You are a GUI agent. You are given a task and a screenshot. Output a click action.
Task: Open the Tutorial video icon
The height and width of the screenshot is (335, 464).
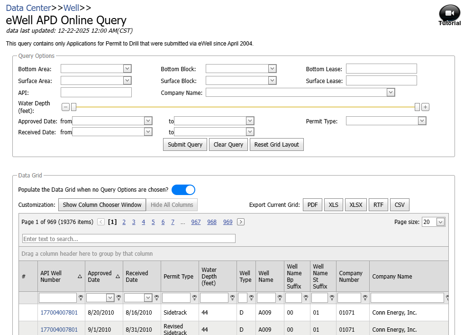click(x=449, y=15)
